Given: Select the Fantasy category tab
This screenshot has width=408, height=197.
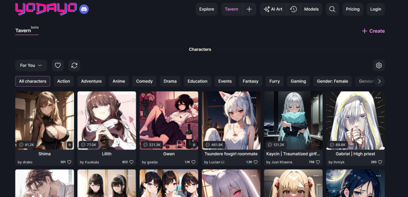Looking at the screenshot, I should (250, 81).
